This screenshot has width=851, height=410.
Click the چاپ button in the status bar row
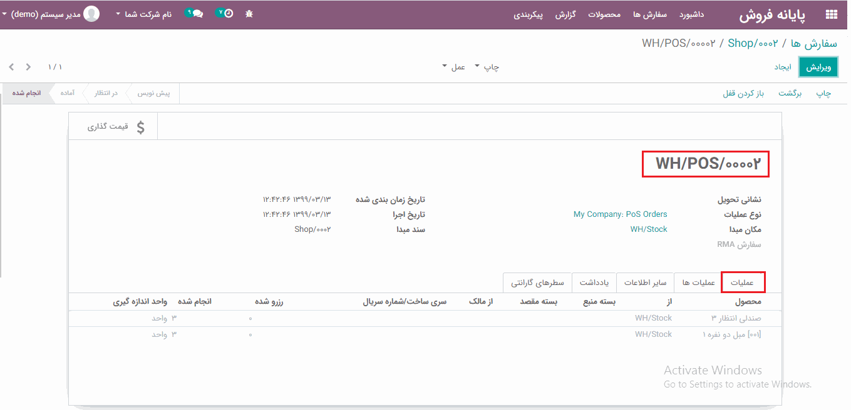pos(823,93)
